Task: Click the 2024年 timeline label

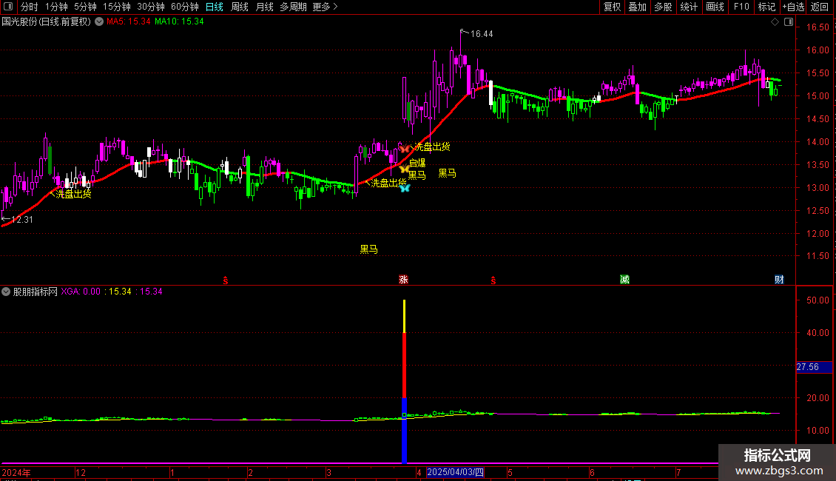Action: [x=16, y=472]
